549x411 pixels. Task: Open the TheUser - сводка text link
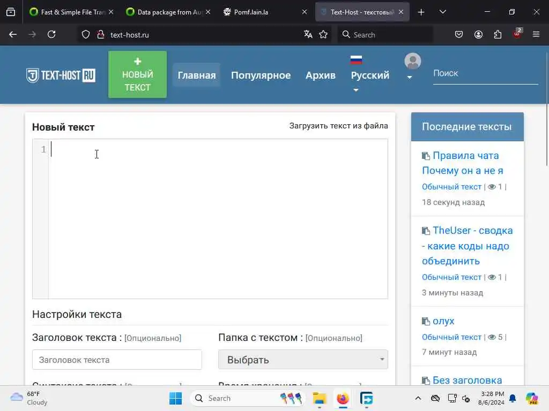[468, 246]
